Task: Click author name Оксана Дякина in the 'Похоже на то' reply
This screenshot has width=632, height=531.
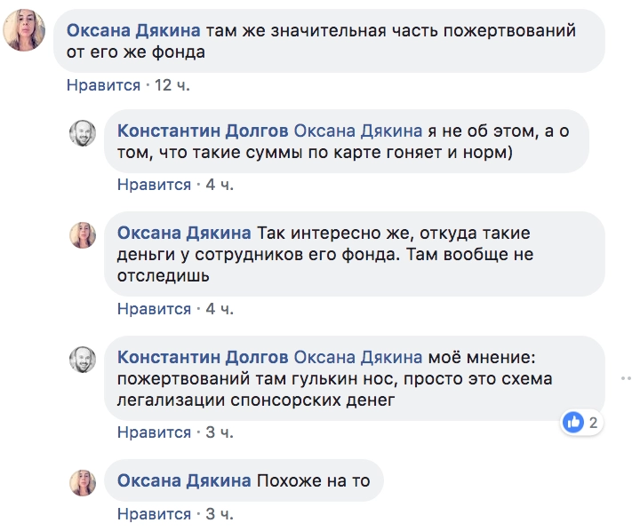Action: coord(184,481)
